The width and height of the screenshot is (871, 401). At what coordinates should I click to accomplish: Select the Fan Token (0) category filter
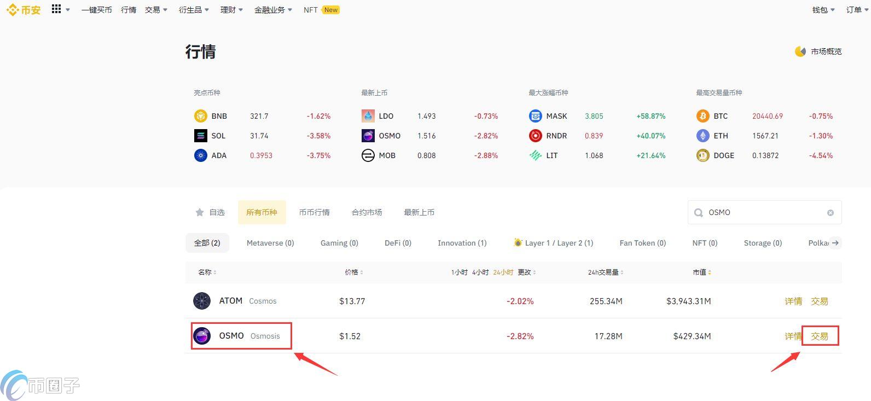pos(642,243)
